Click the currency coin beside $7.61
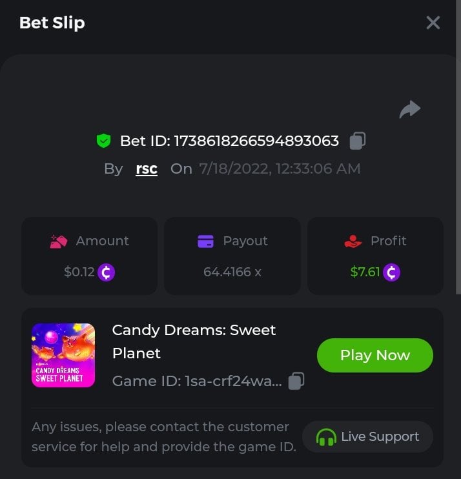 391,272
